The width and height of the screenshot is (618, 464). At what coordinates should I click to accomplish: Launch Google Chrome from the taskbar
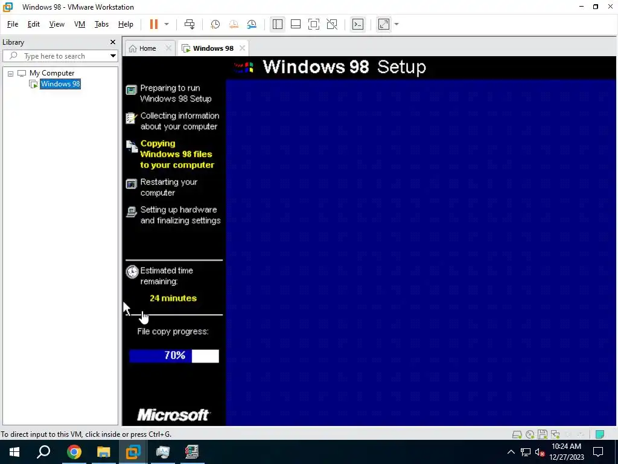click(x=74, y=452)
